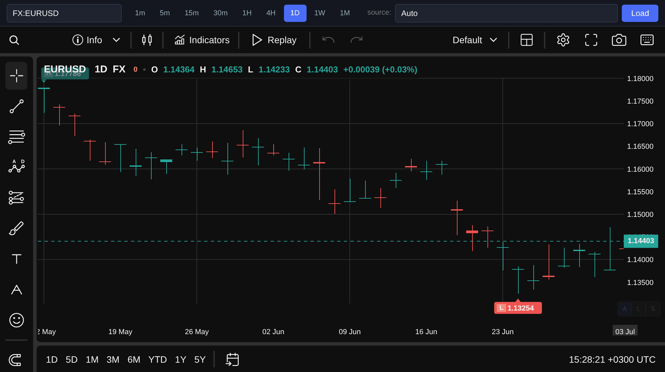The image size is (665, 372).
Task: Open the forecasting and measurement tool
Action: (x=16, y=197)
